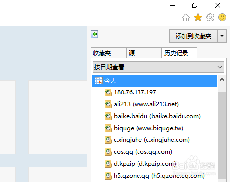
Task: Open ali213 (www.ali213.net) history entry
Action: 146,104
